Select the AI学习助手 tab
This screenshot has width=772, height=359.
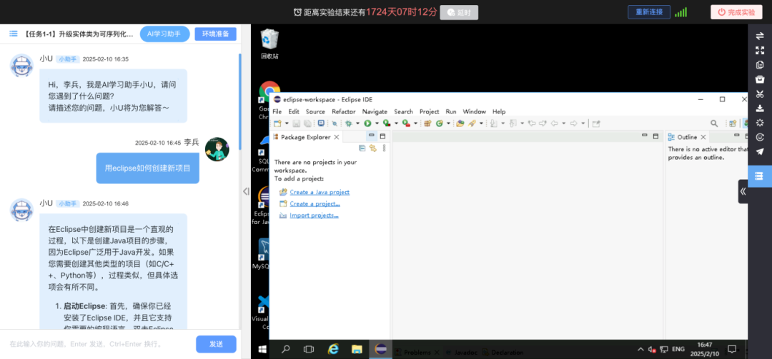click(164, 34)
